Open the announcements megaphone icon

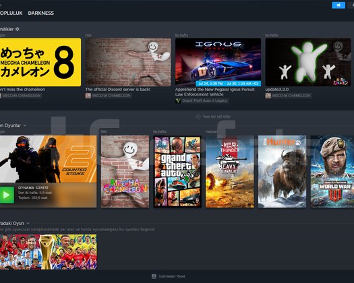[x=338, y=5]
